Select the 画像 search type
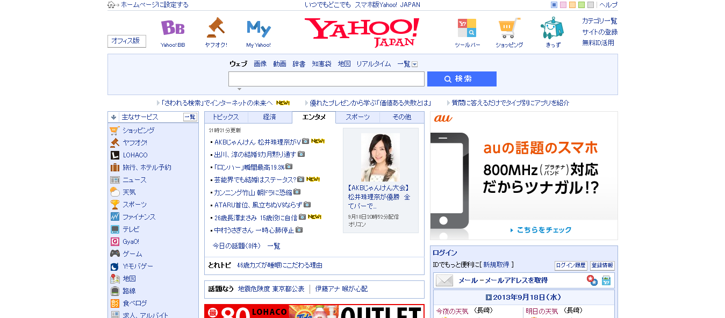725x318 pixels. click(x=260, y=64)
